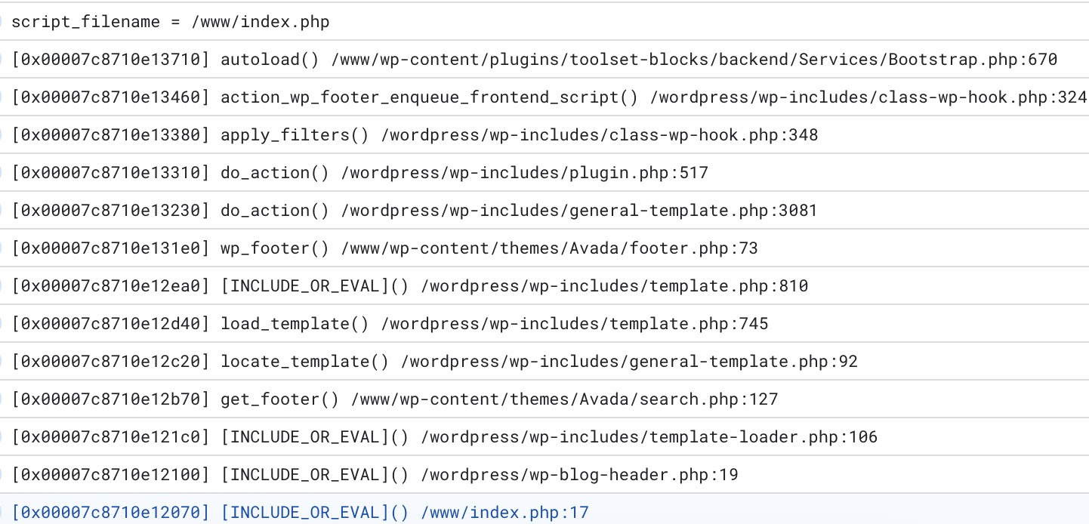Select the INCLUDE_OR_EVAL template.php:810 frame
Image resolution: width=1089 pixels, height=524 pixels.
pos(544,286)
